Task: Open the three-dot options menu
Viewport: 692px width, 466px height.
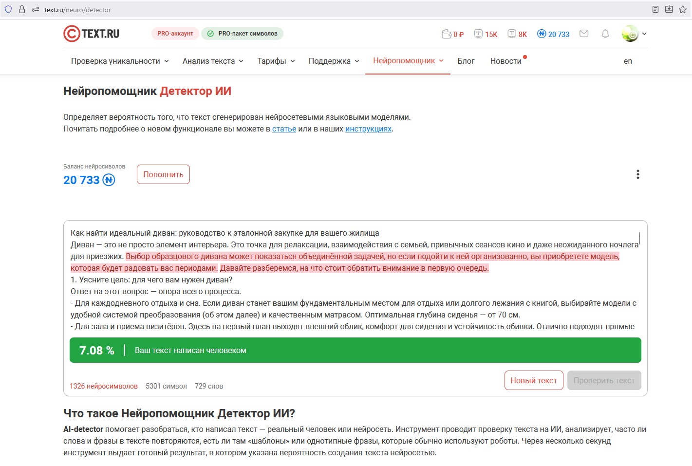Action: [x=637, y=174]
